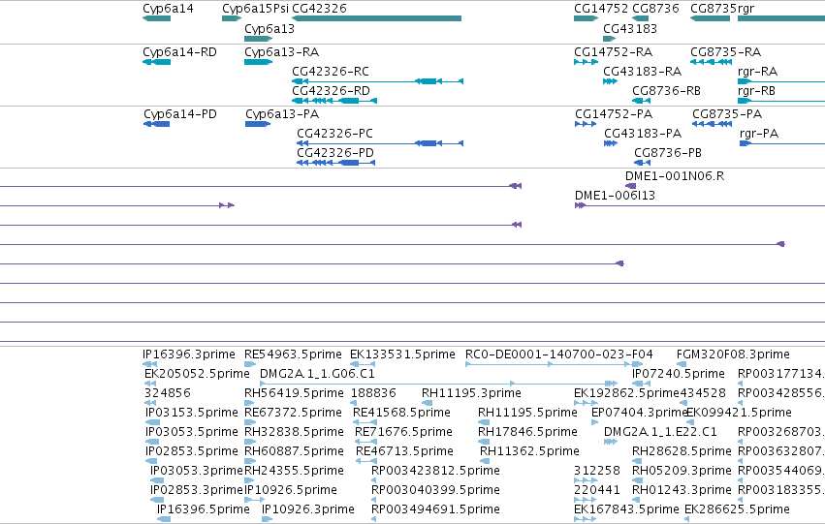
Task: Click the RH11362.5prime label
Action: (529, 451)
